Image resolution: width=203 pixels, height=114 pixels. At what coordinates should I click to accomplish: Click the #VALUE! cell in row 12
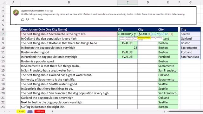point(128,57)
